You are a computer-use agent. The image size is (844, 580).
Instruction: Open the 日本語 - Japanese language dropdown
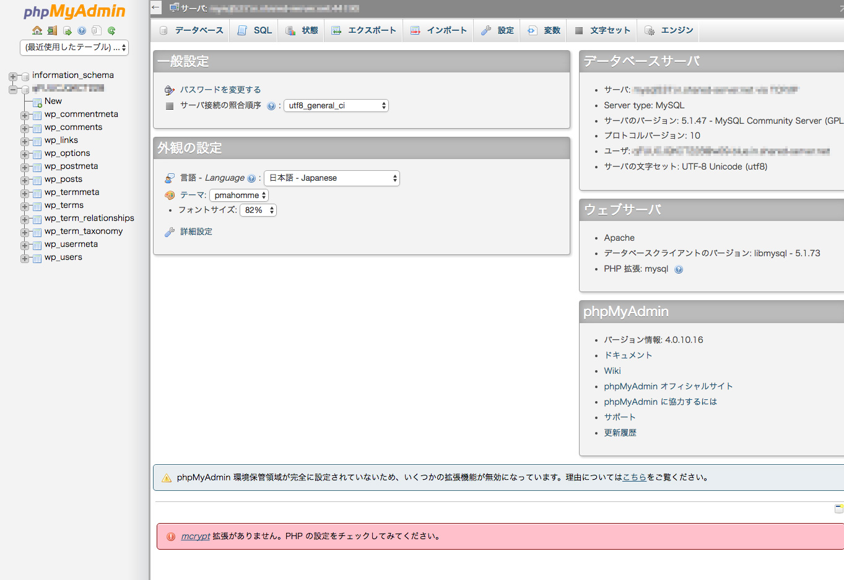click(x=332, y=178)
